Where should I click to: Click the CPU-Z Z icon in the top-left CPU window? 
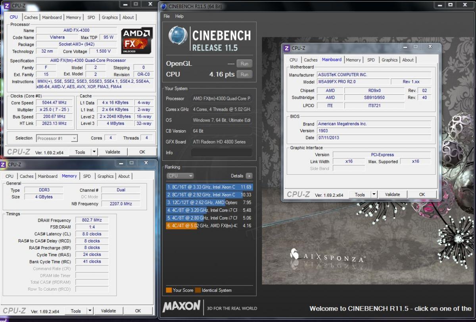point(7,6)
